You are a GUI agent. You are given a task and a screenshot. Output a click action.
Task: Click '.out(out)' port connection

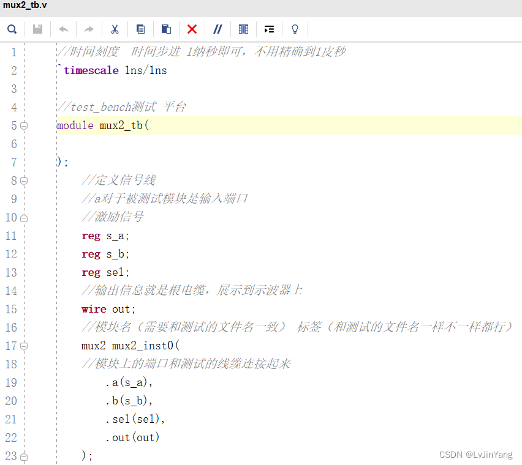pos(132,437)
